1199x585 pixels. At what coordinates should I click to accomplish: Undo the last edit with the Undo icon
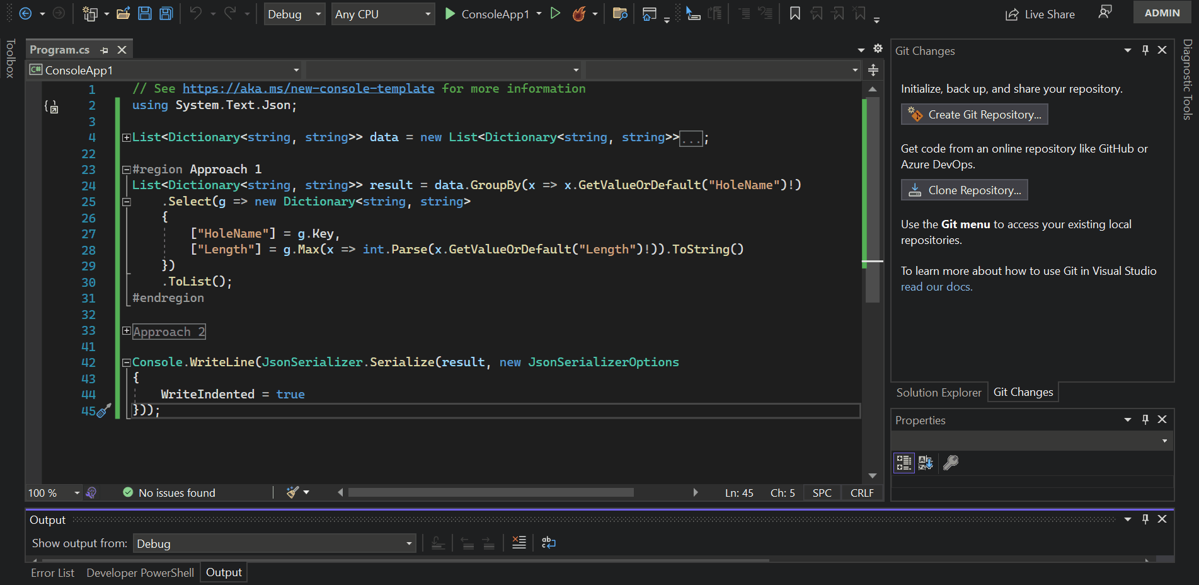[x=196, y=13]
